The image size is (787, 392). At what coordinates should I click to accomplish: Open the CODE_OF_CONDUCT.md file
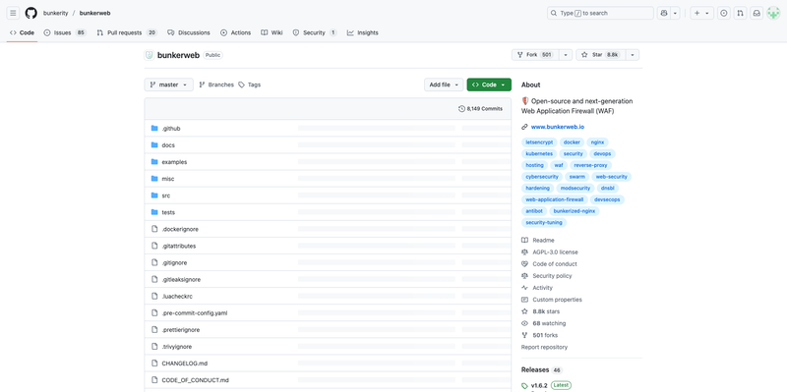[x=195, y=380]
